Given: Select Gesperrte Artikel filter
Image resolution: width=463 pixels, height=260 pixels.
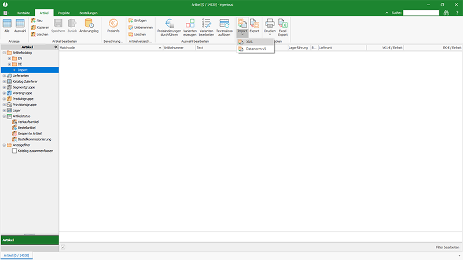Looking at the screenshot, I should tap(30, 133).
